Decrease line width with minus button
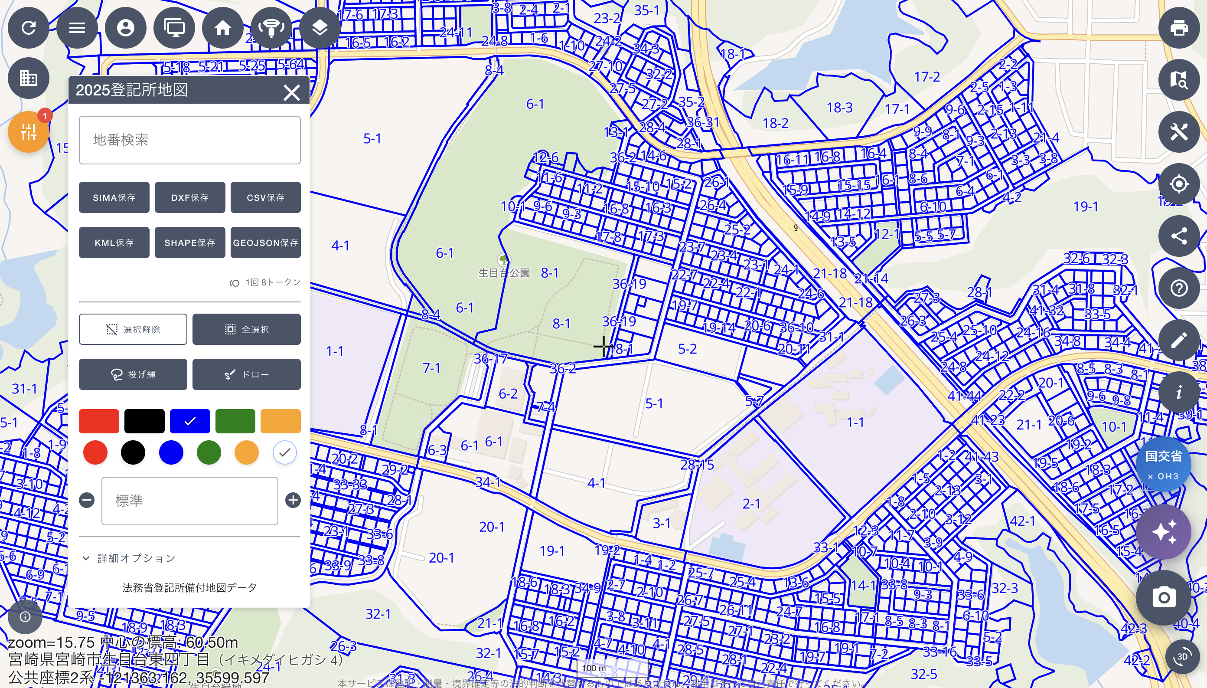This screenshot has height=688, width=1207. click(x=87, y=500)
